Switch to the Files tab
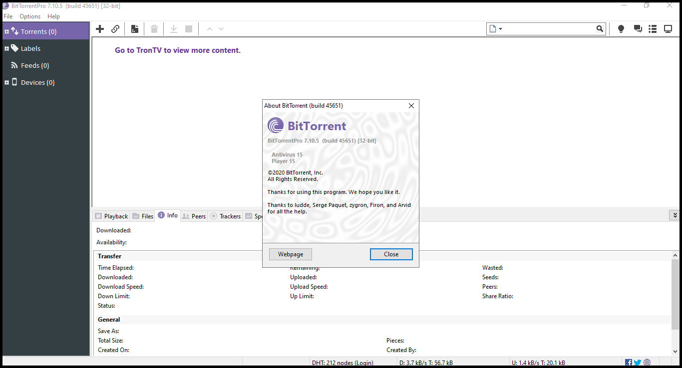The height and width of the screenshot is (368, 682). [x=143, y=216]
